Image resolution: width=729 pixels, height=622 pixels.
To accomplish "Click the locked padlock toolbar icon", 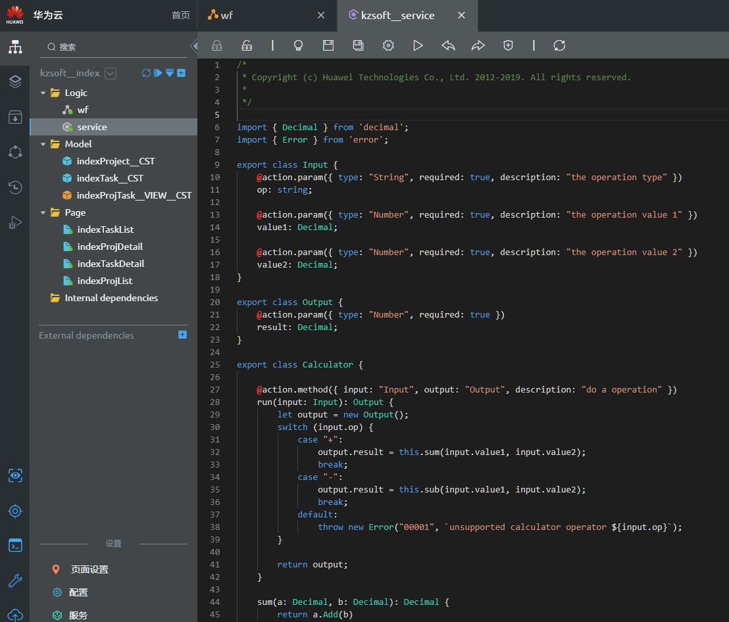I will pos(216,45).
